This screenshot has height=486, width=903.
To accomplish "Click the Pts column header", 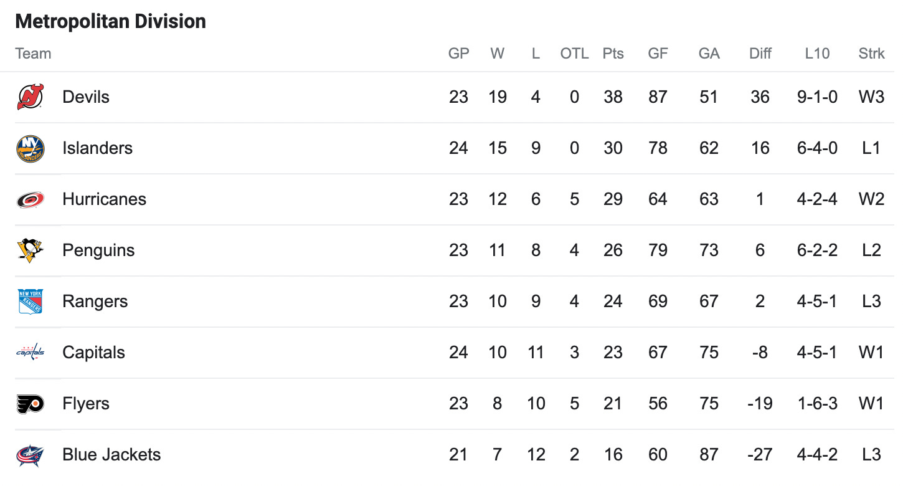I will coord(613,54).
